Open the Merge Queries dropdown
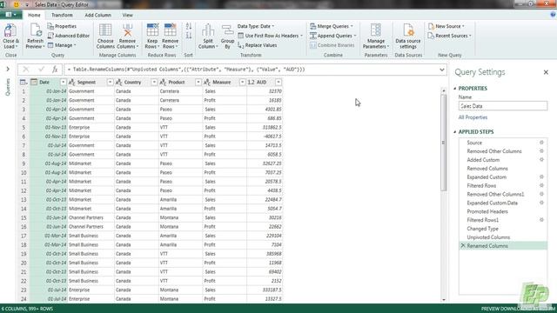The height and width of the screenshot is (313, 557). [332, 26]
